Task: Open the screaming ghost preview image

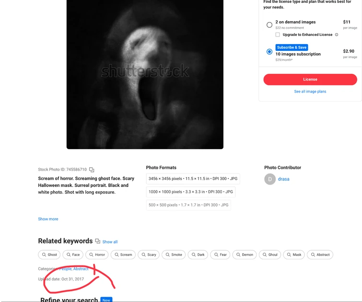Action: pyautogui.click(x=145, y=74)
